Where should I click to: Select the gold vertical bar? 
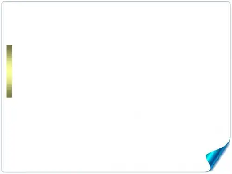[9, 71]
